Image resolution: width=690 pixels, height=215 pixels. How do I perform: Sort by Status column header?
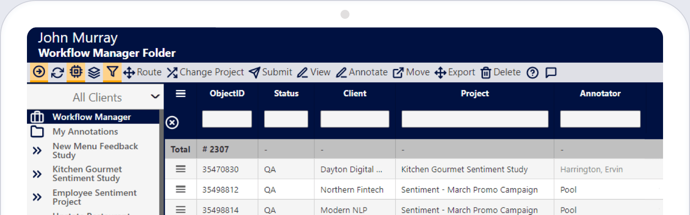tap(286, 94)
